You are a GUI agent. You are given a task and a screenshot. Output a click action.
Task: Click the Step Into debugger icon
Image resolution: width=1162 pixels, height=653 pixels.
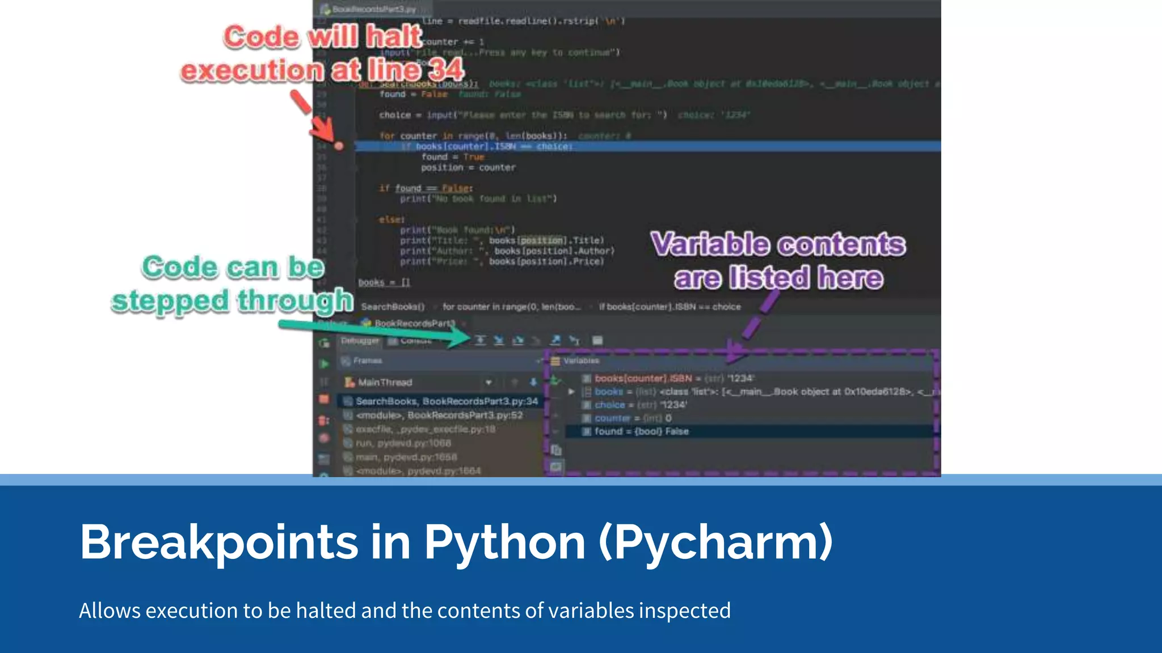tap(499, 340)
